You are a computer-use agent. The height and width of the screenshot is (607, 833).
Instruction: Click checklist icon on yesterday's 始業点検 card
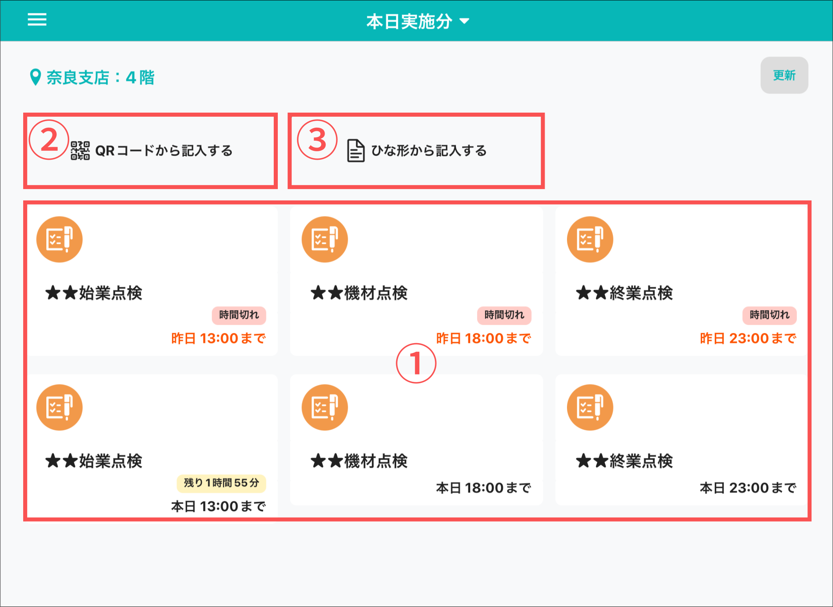coord(59,239)
